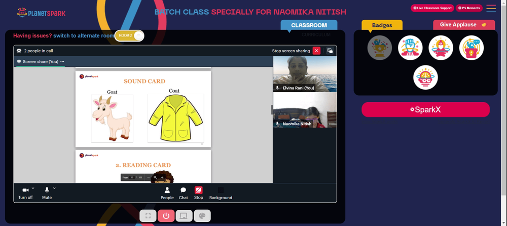The height and width of the screenshot is (226, 507).
Task: Enter fullscreen mode
Action: click(148, 216)
